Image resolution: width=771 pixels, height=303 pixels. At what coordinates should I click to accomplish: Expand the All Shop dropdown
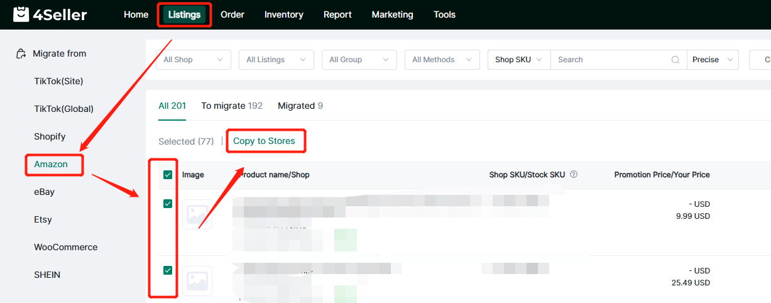pyautogui.click(x=193, y=60)
